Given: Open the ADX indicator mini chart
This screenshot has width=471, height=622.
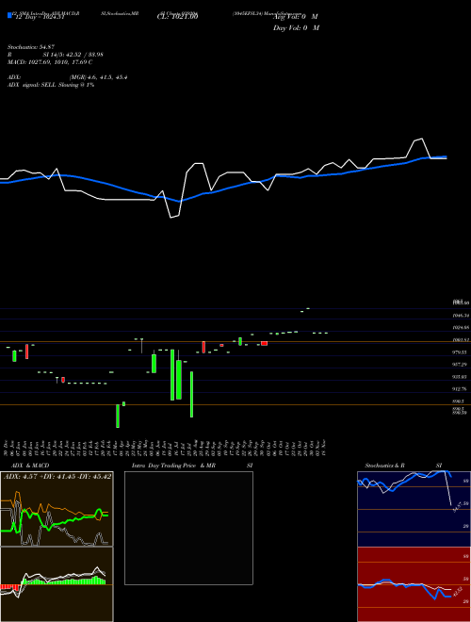Looking at the screenshot, I should 57,509.
